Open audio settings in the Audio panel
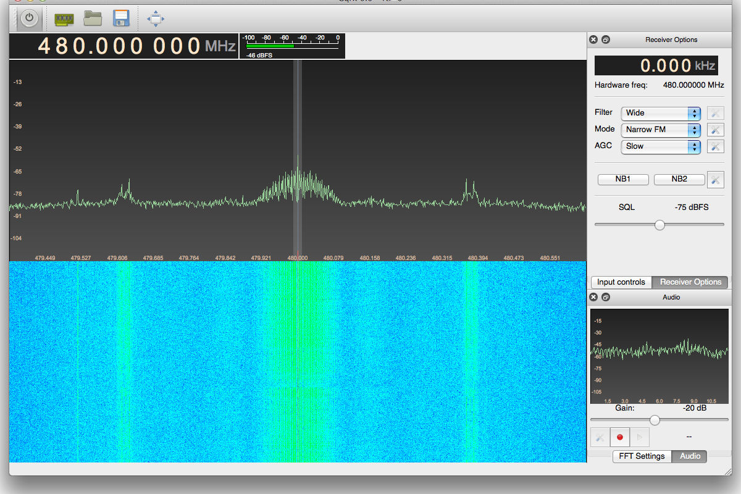741x494 pixels. 600,437
